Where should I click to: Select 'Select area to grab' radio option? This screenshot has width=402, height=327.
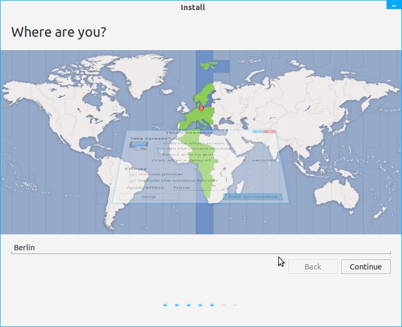click(x=156, y=154)
